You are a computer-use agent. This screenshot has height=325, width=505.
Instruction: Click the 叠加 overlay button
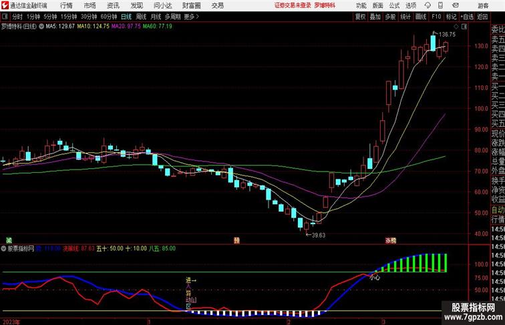click(x=375, y=17)
